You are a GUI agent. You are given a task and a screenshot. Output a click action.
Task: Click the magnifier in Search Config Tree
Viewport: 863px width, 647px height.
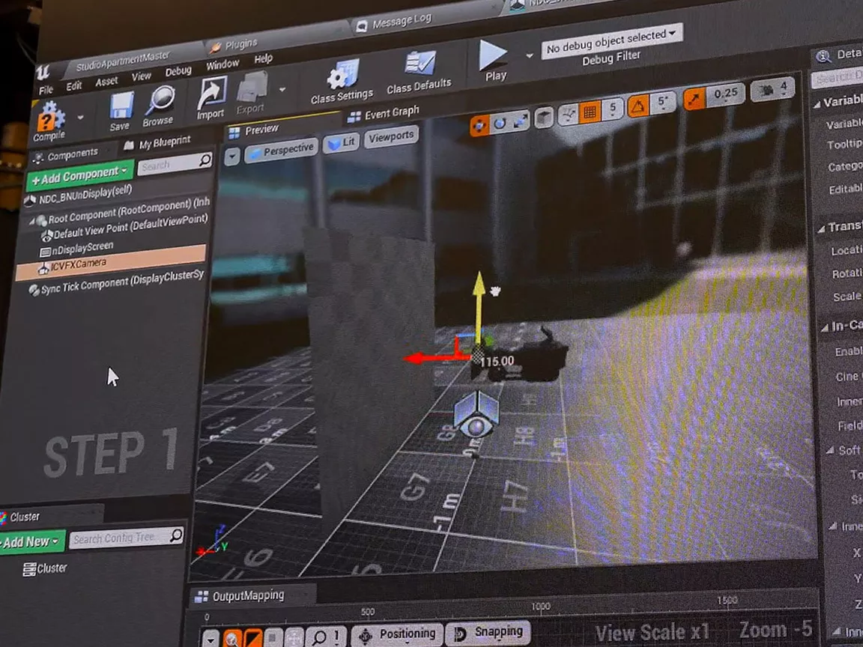tap(176, 535)
